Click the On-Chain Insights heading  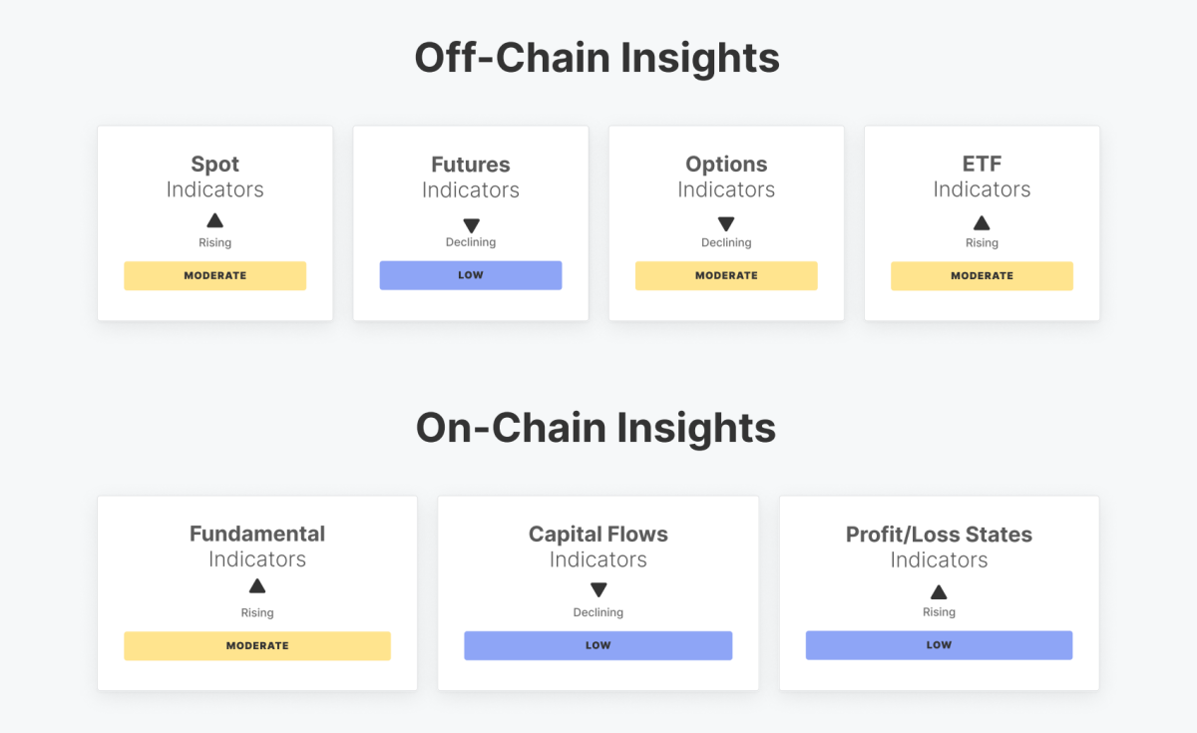tap(597, 428)
